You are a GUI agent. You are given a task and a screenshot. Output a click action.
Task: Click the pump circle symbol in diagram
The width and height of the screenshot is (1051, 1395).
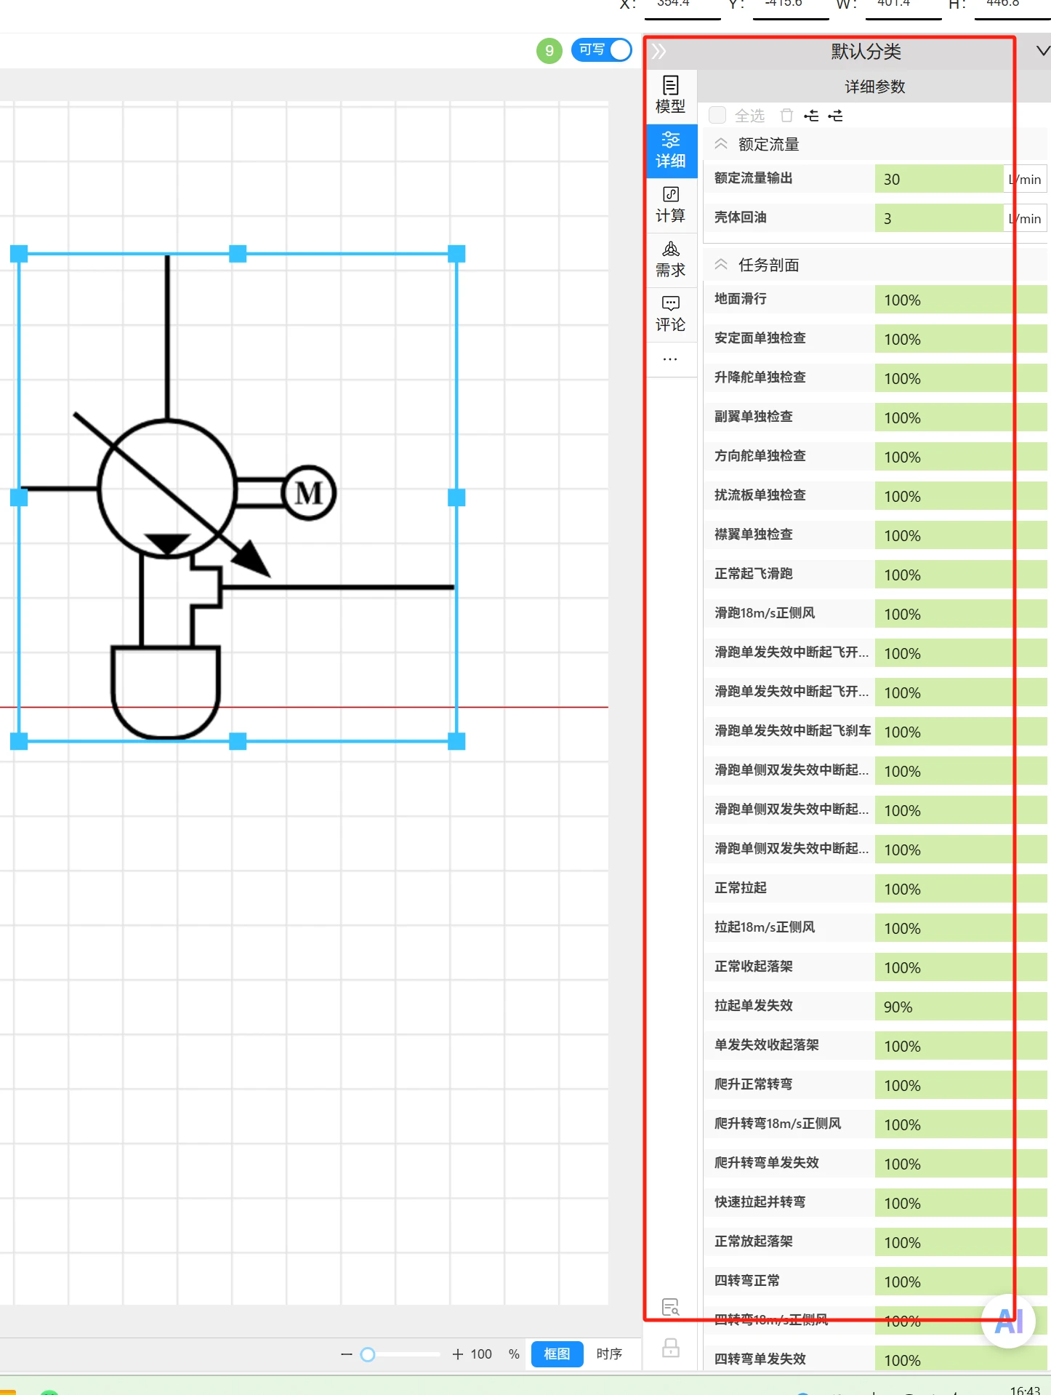pyautogui.click(x=167, y=489)
